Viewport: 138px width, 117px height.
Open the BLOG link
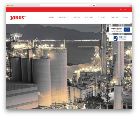point(125,17)
